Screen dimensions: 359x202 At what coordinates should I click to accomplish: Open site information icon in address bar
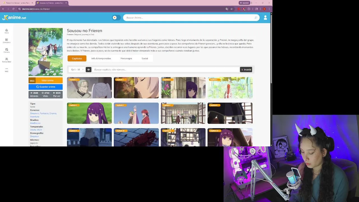pyautogui.click(x=19, y=9)
